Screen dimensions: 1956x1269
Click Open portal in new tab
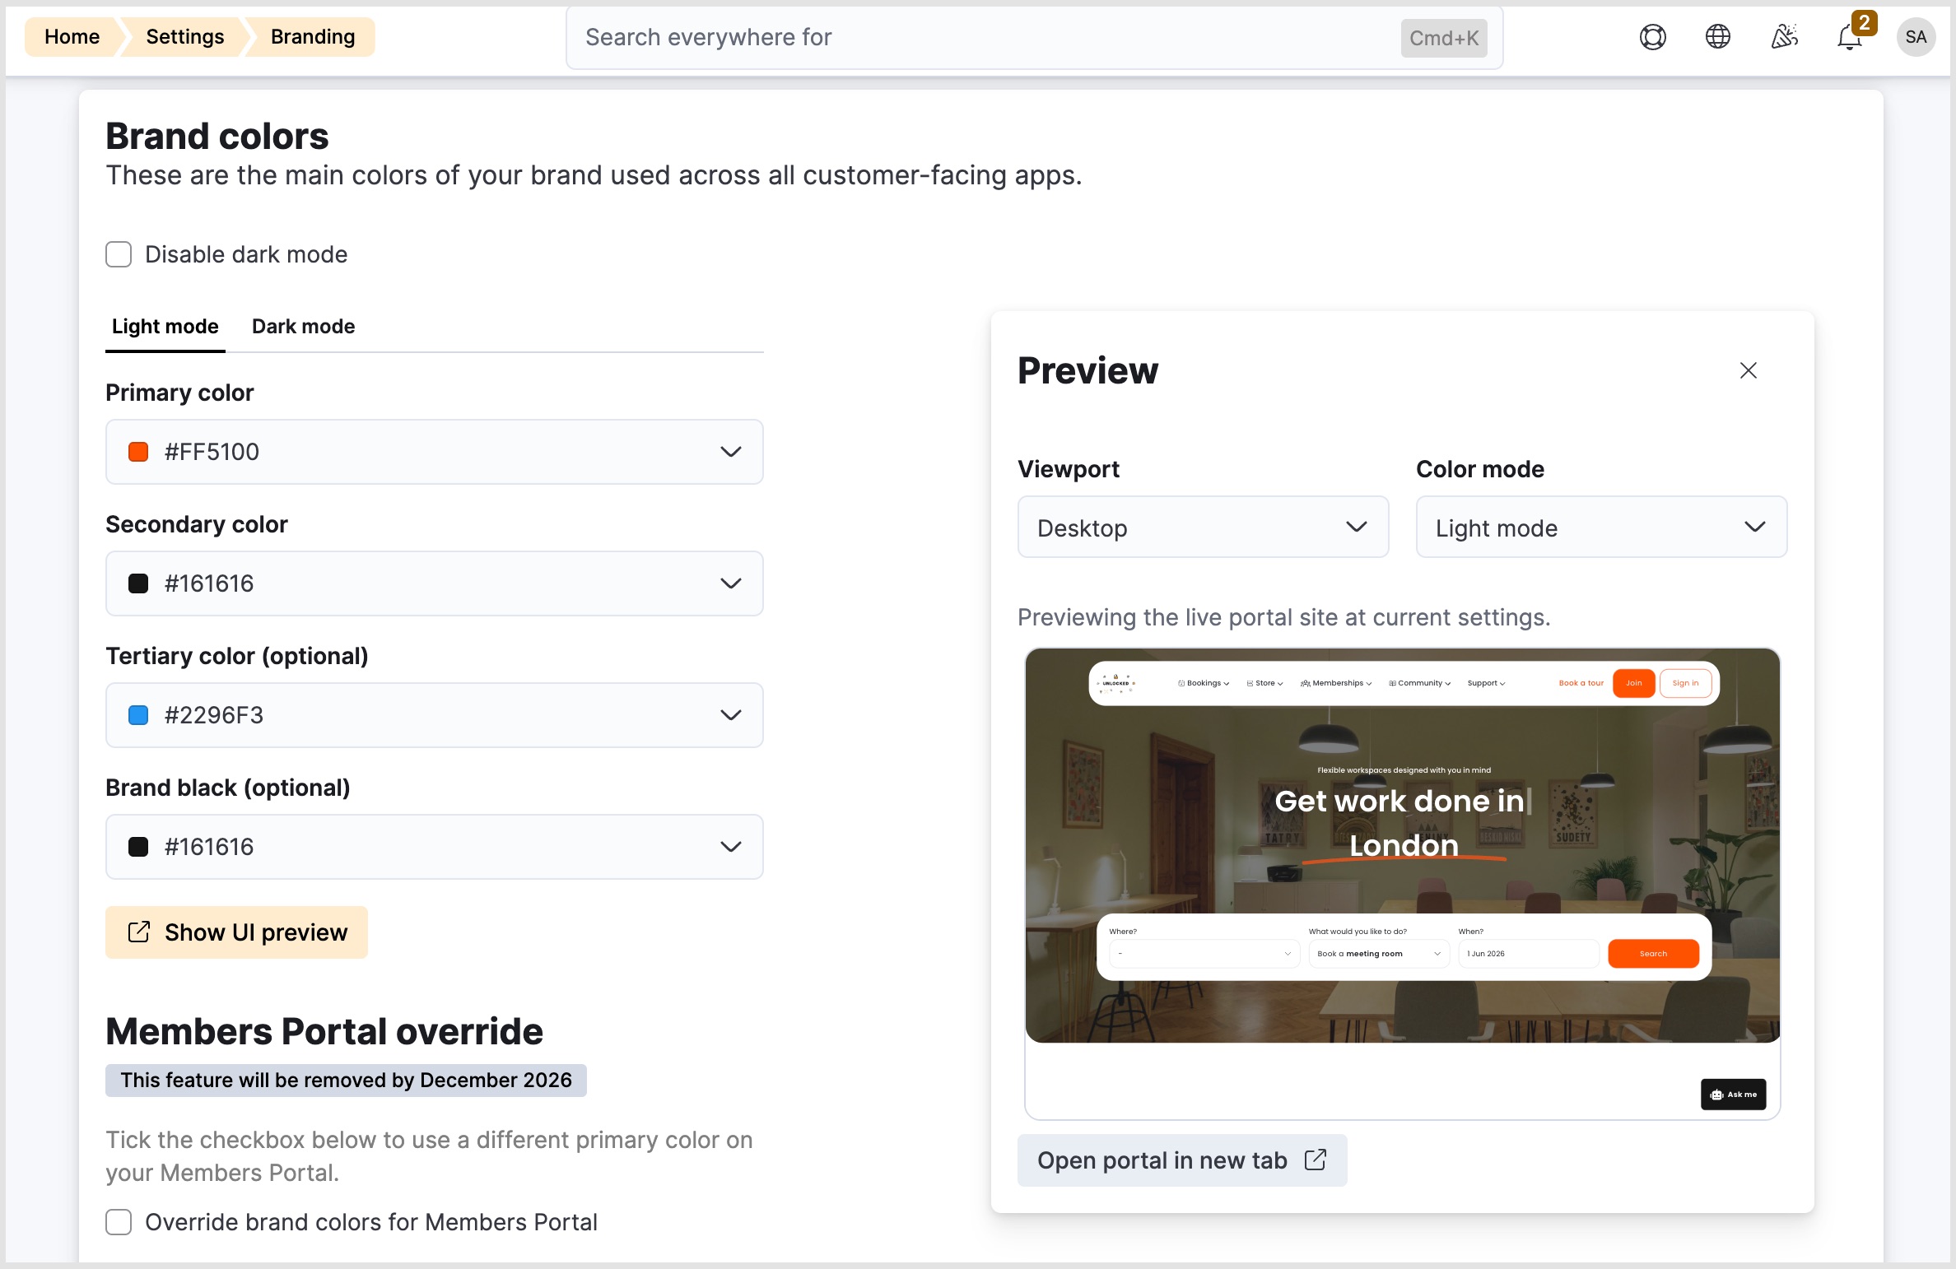coord(1182,1160)
